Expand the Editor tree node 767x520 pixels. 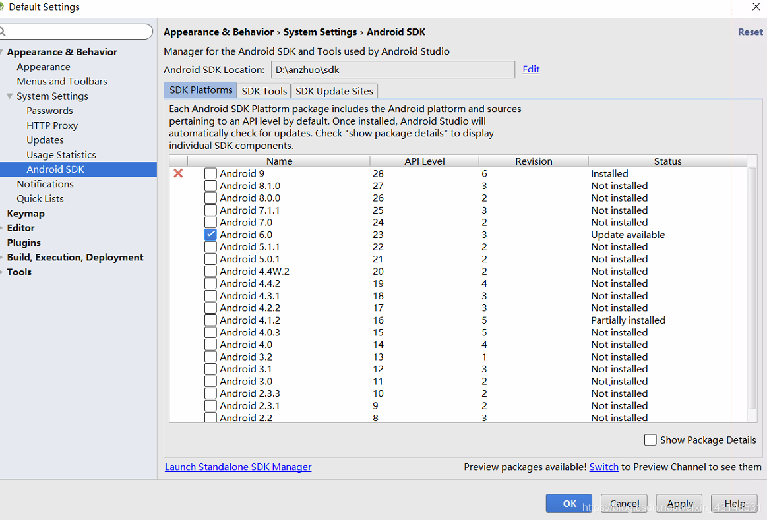2,228
